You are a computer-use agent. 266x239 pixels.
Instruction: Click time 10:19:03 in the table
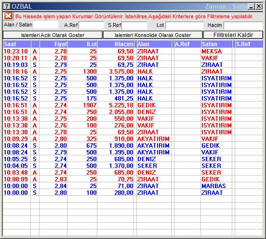coord(15,65)
